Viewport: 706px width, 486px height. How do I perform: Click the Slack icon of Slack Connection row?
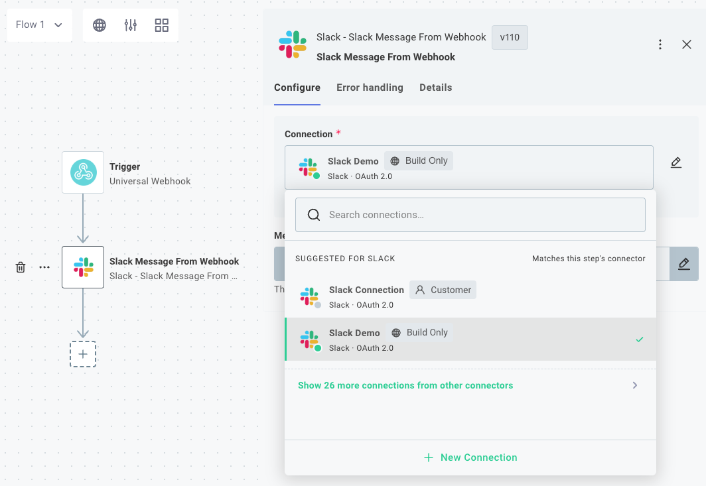click(x=310, y=296)
